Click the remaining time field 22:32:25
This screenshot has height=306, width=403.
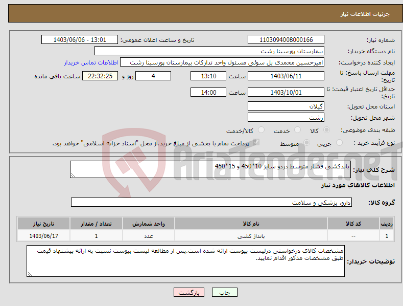click(100, 76)
